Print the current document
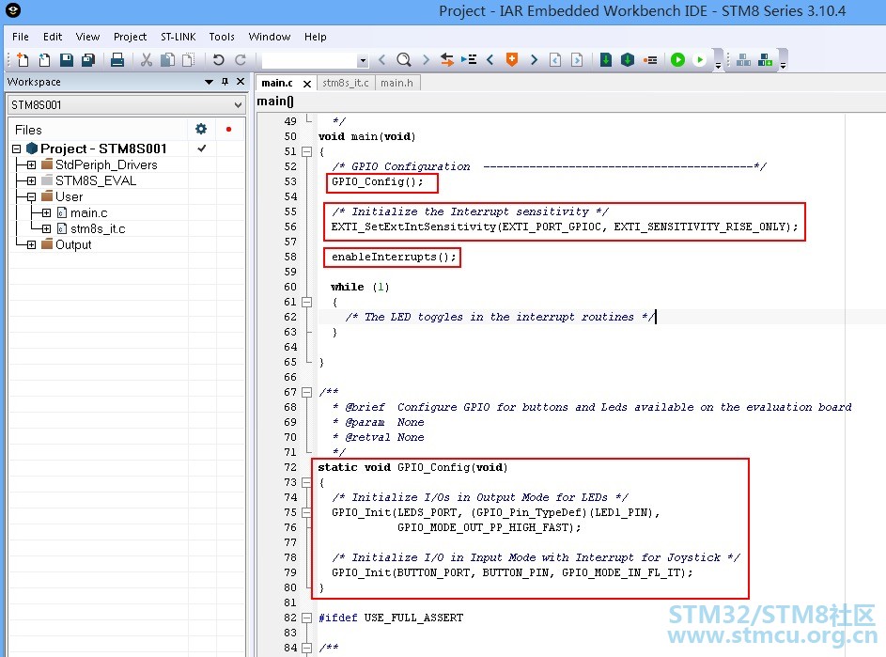 (x=117, y=59)
